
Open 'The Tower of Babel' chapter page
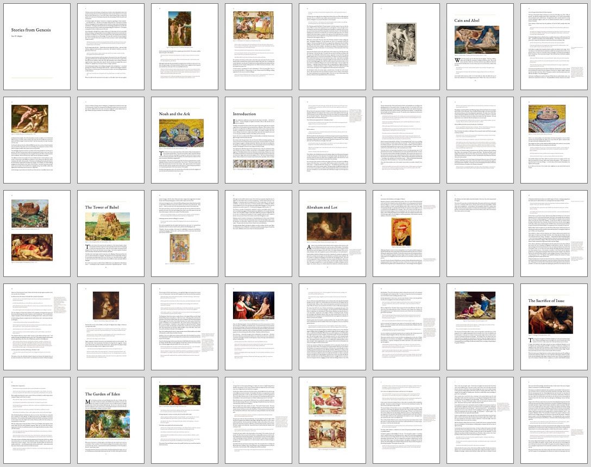(111, 233)
